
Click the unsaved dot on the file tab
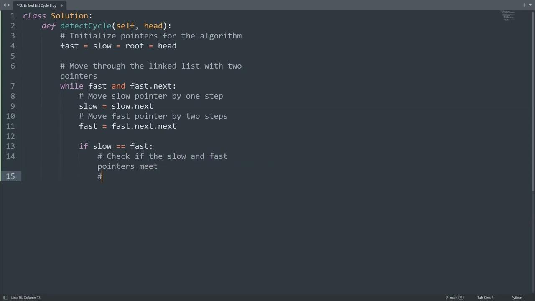point(61,5)
